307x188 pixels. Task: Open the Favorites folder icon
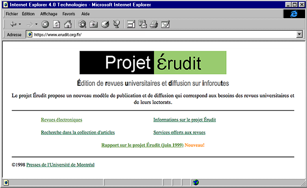coord(94,24)
